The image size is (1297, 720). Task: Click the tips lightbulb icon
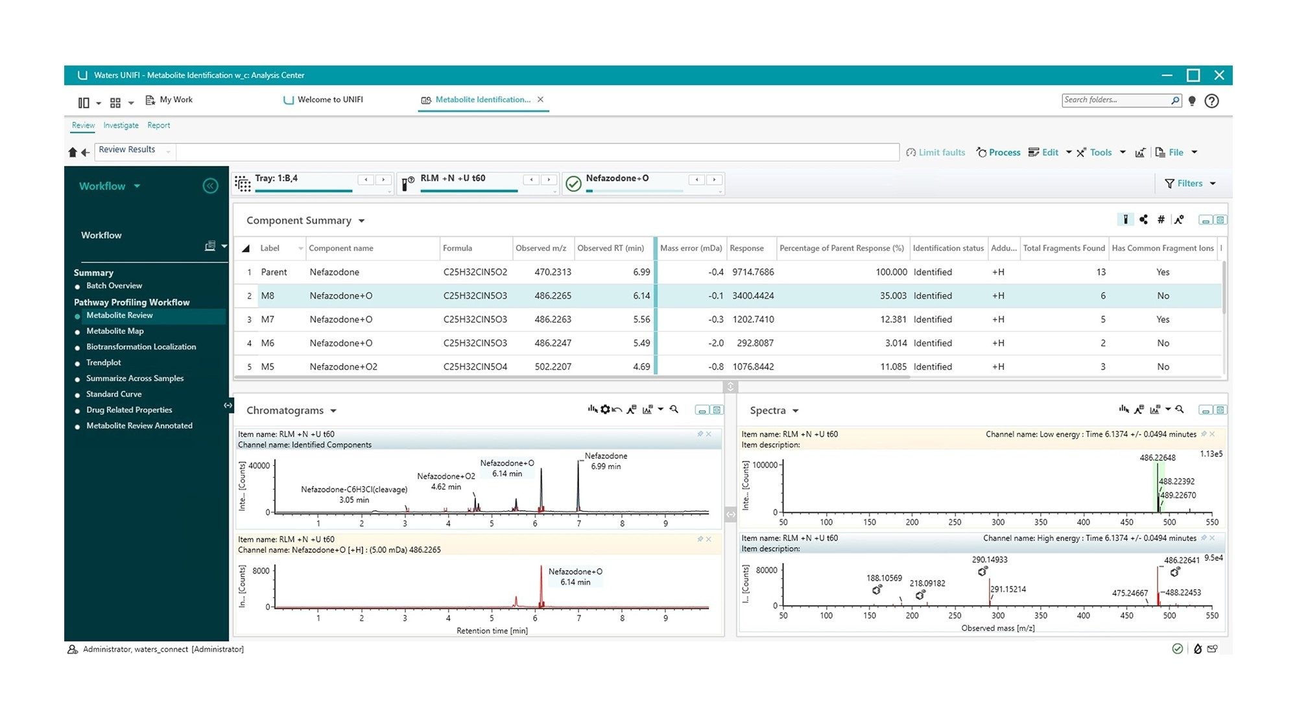1192,101
